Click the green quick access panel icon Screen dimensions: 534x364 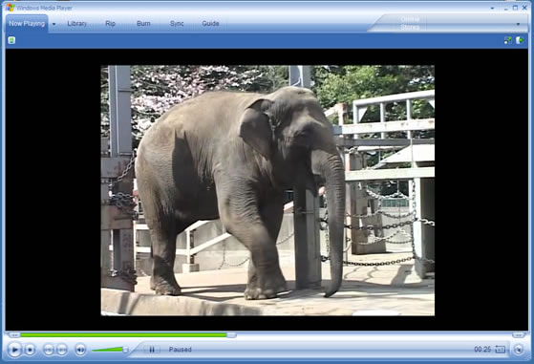click(x=11, y=40)
